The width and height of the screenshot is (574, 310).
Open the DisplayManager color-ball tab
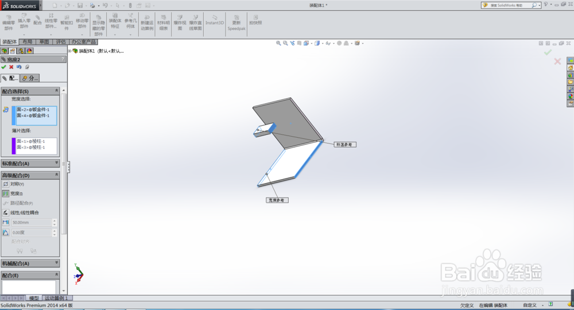(29, 51)
